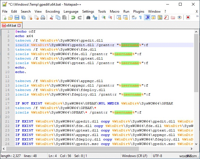Click the Paste clipboard icon

click(65, 17)
